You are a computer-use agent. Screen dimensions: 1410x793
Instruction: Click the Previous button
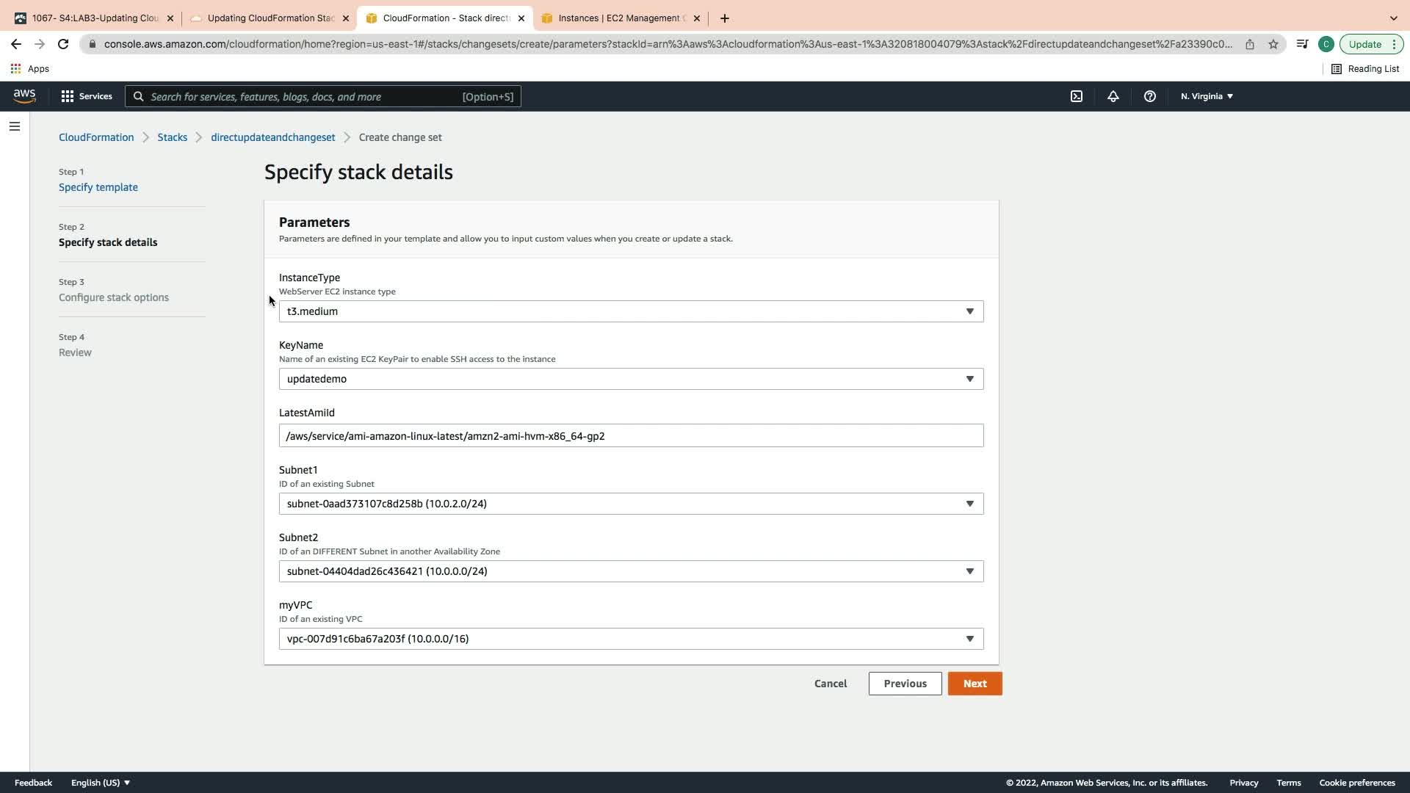[x=905, y=684]
